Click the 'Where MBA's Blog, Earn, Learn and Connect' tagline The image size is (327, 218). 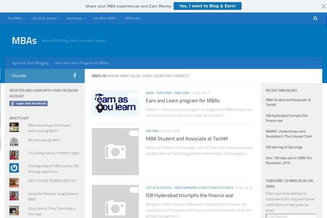pyautogui.click(x=74, y=41)
